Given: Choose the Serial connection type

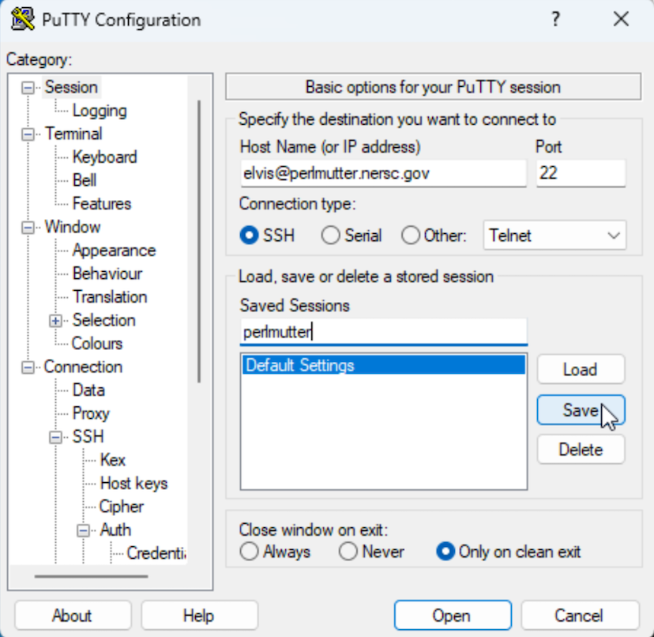Looking at the screenshot, I should [x=330, y=235].
